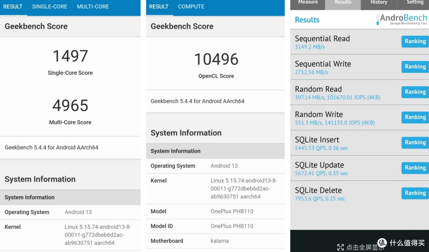Click the AndroBench logo
This screenshot has width=429, height=252.
pos(402,19)
